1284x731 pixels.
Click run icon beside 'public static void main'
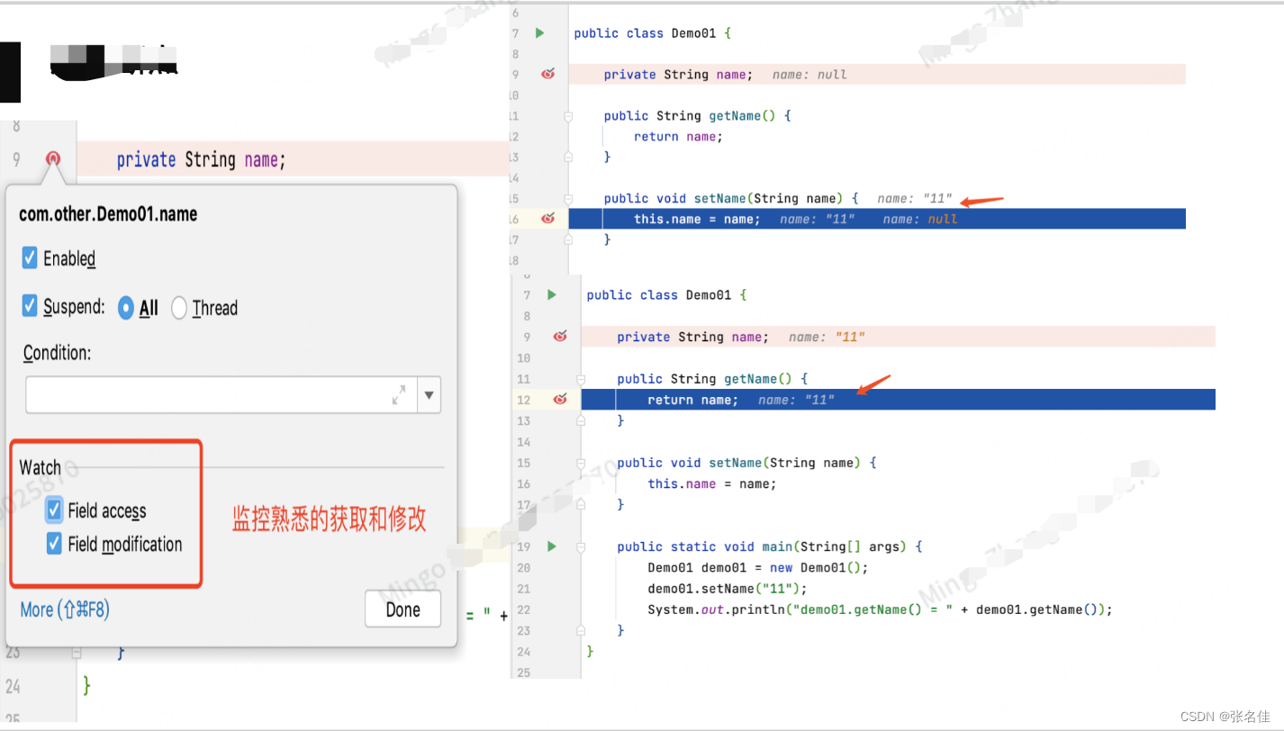point(552,546)
